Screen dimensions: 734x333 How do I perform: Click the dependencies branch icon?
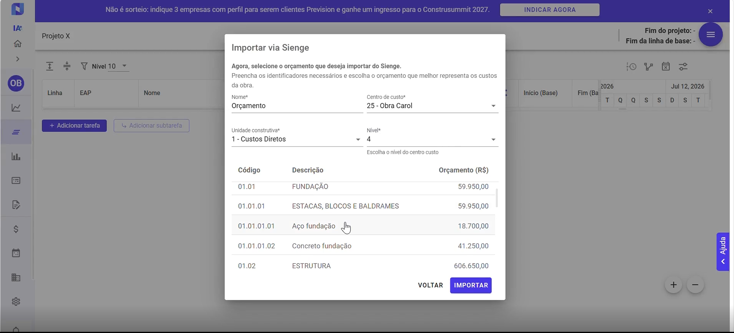click(x=649, y=67)
